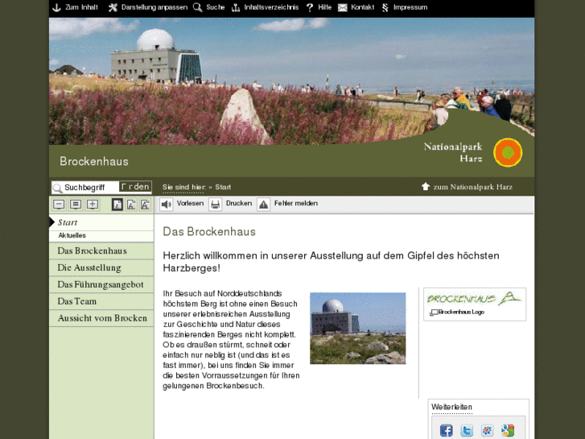Click the Hilfe link text
This screenshot has width=585, height=439.
(x=324, y=7)
